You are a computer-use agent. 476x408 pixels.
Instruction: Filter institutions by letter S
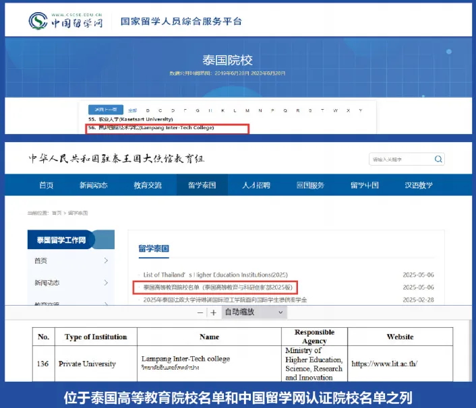310,110
